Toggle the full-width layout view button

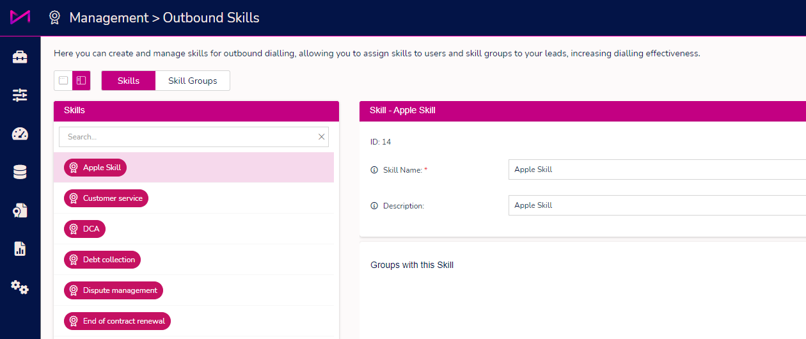tap(63, 81)
